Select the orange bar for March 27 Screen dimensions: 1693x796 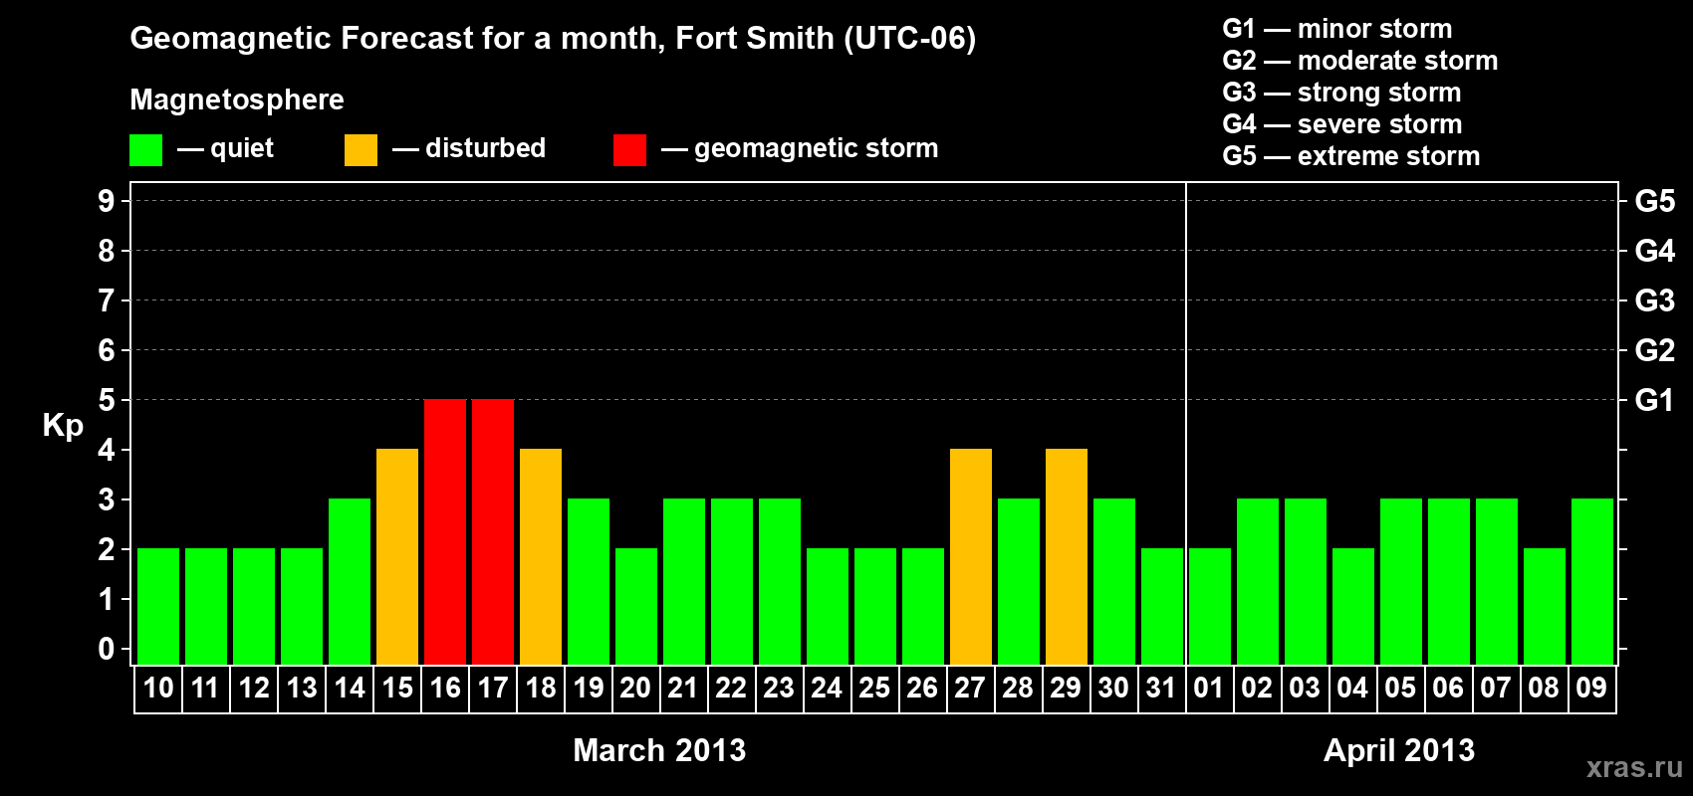point(971,556)
